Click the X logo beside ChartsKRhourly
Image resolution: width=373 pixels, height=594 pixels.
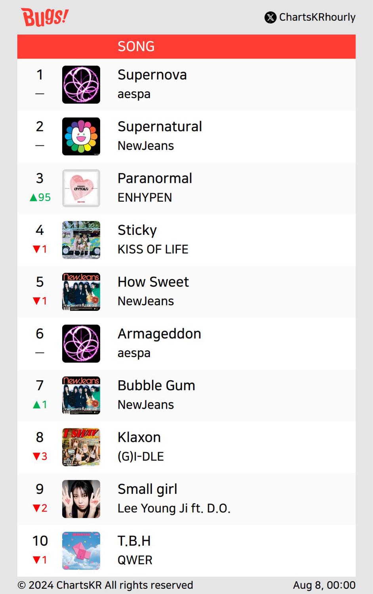click(270, 17)
